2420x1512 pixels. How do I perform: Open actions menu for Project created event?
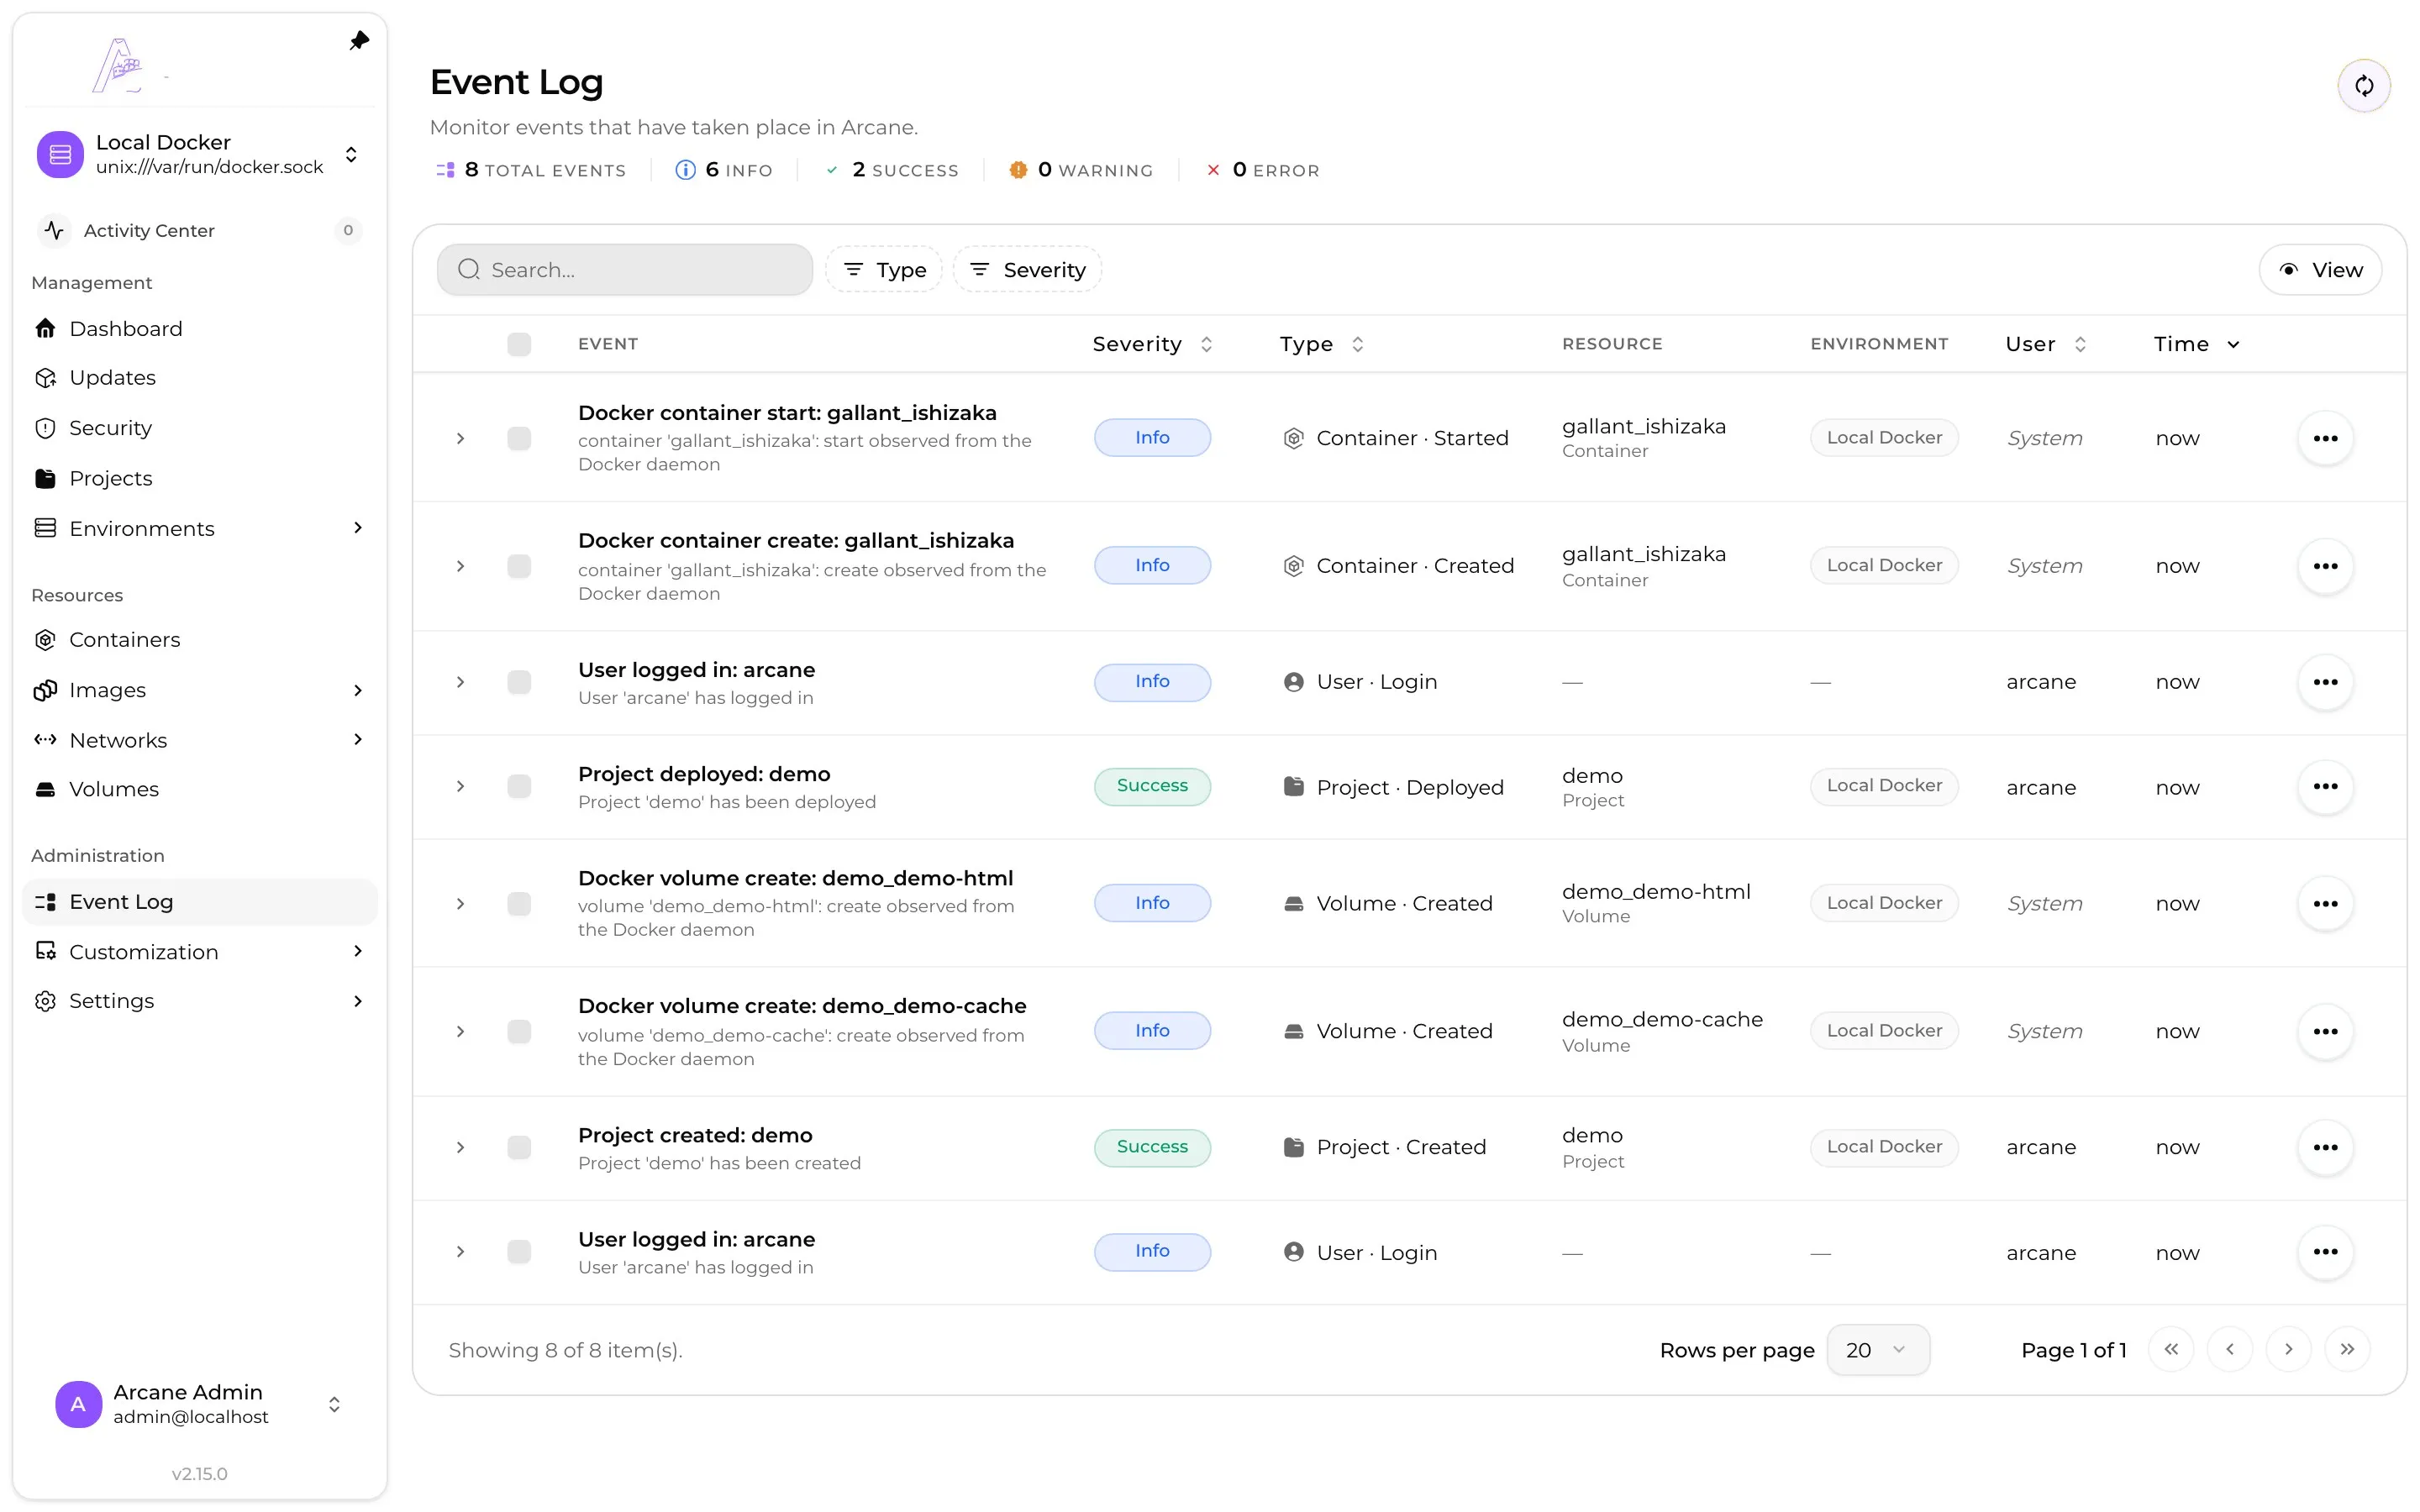(2325, 1147)
